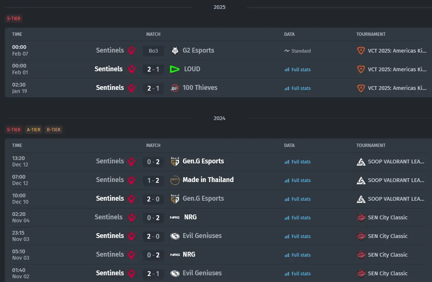Select the A-TIER tag
432x282 pixels.
pos(34,129)
